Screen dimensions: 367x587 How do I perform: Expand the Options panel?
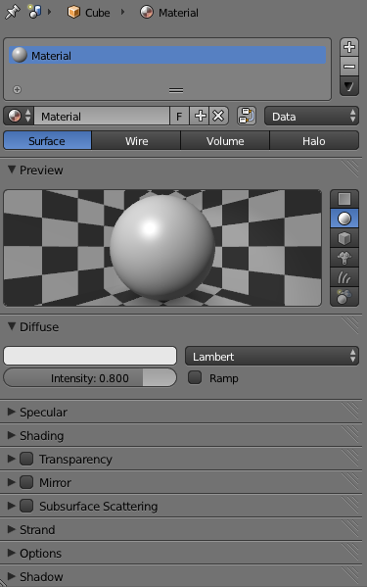tap(12, 553)
